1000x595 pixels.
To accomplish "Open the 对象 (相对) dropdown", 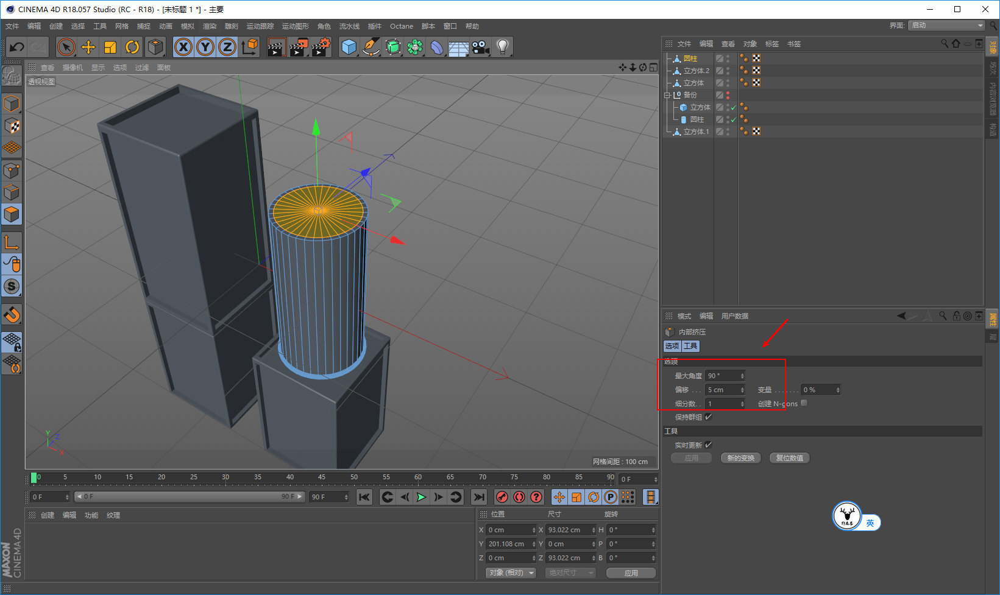I will pyautogui.click(x=511, y=573).
